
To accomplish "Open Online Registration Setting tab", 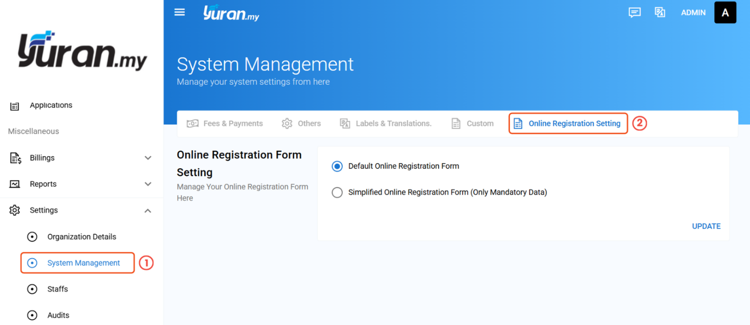I will (568, 123).
